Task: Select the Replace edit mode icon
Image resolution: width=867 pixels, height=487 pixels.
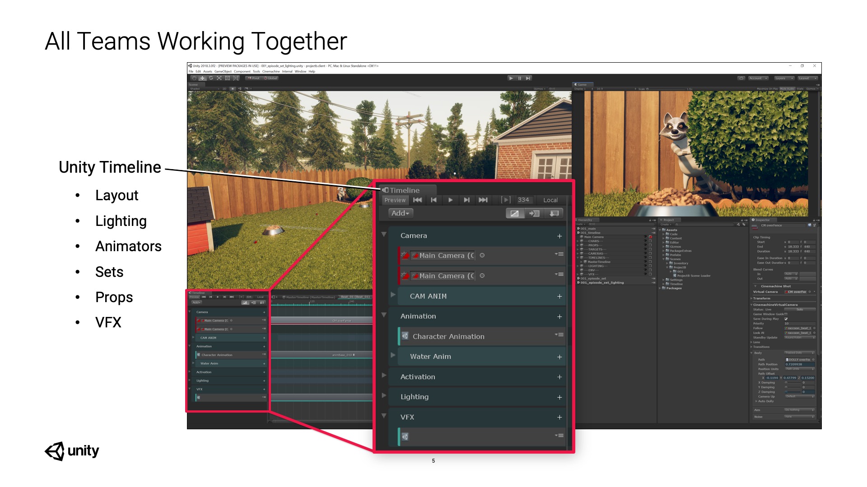Action: tap(554, 213)
